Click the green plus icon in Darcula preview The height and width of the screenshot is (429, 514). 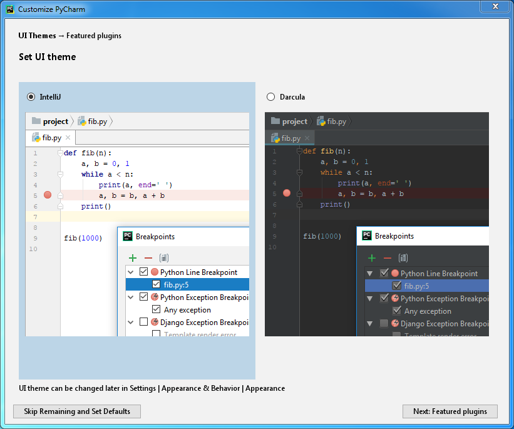tap(371, 258)
